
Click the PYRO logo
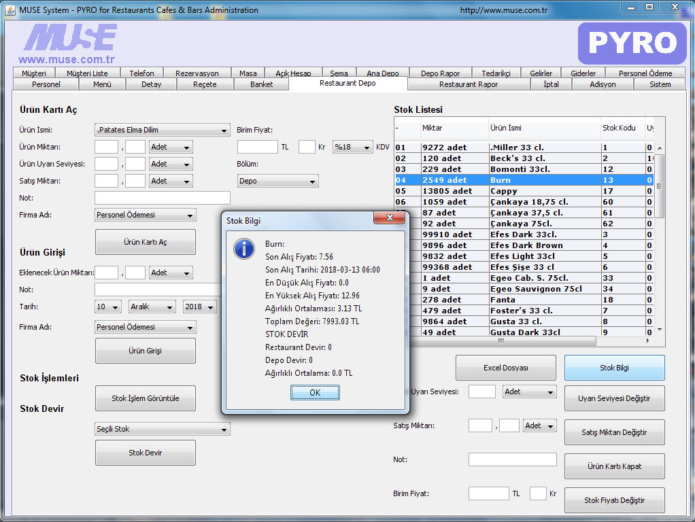point(632,43)
